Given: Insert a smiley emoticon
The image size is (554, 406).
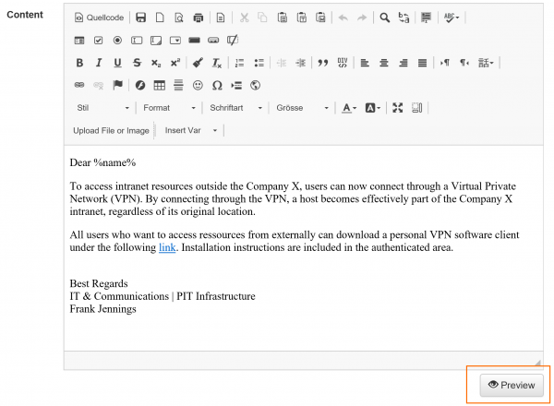Looking at the screenshot, I should click(x=198, y=86).
